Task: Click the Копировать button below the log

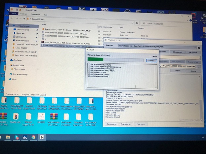Action: [112, 124]
